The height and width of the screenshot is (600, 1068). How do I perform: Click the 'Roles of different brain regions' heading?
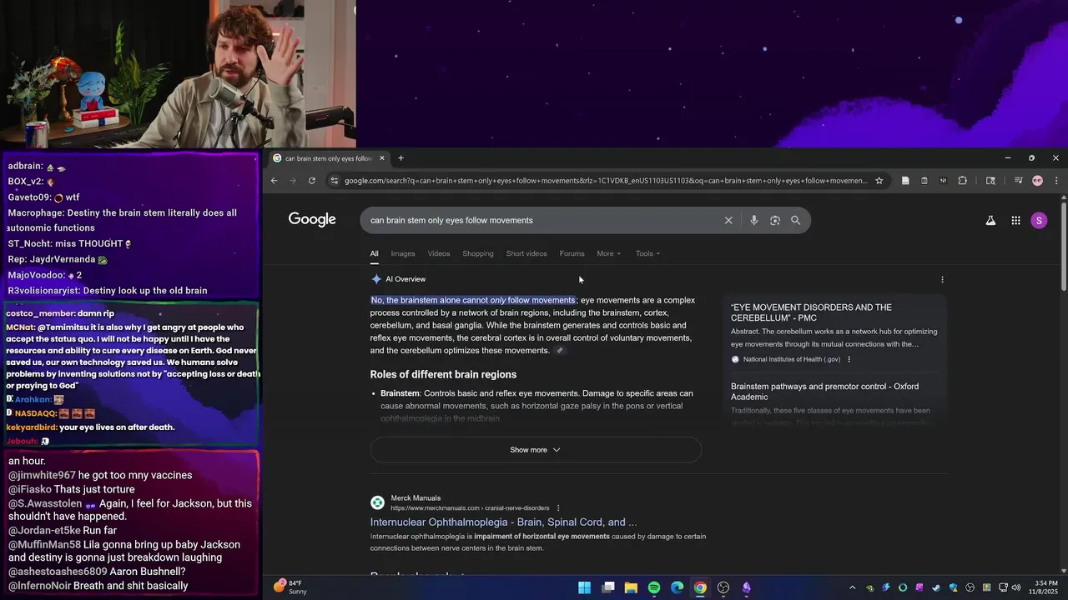(443, 375)
